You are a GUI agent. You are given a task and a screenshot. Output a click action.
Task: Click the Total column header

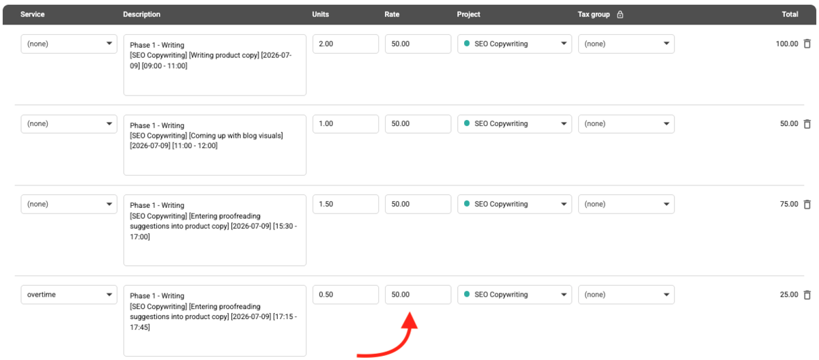[790, 14]
